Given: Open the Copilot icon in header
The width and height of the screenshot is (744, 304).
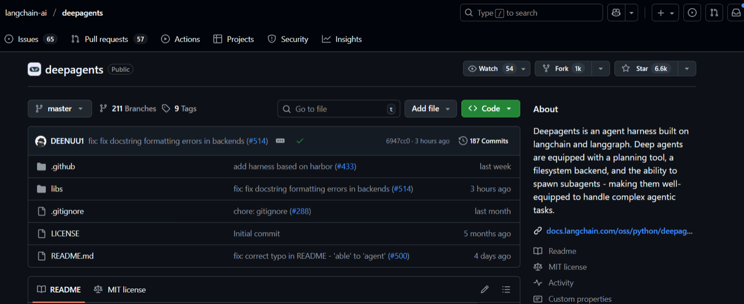Looking at the screenshot, I should pyautogui.click(x=616, y=13).
